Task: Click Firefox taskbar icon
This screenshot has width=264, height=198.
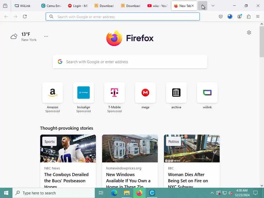Action: (139, 193)
